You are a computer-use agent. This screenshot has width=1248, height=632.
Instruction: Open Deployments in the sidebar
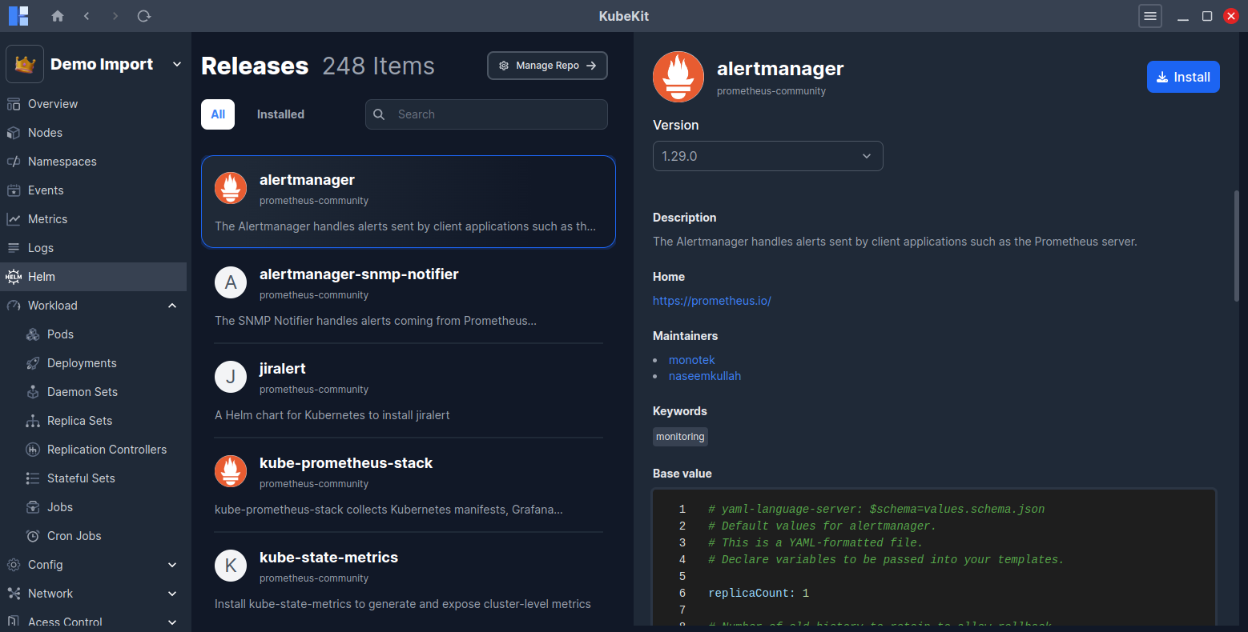coord(82,363)
